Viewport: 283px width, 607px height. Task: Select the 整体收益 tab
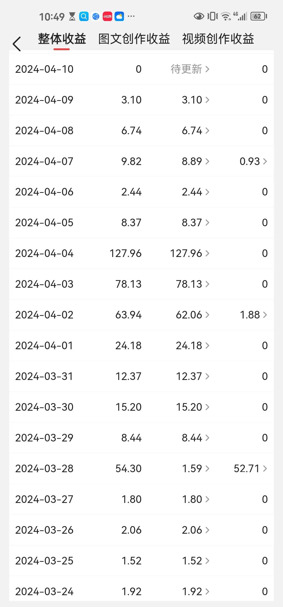(x=62, y=39)
